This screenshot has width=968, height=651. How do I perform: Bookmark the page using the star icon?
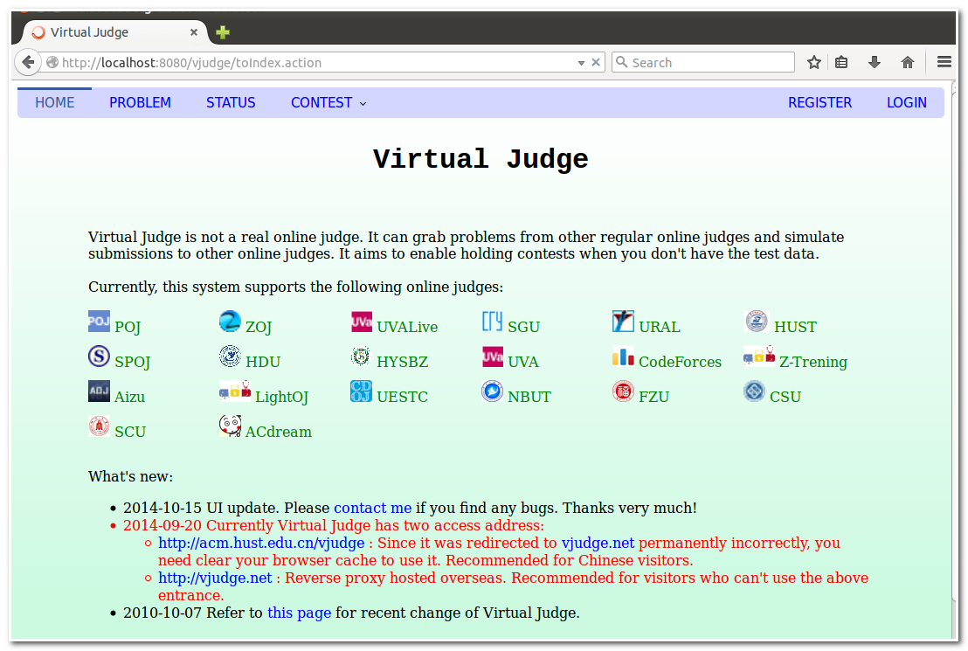click(813, 62)
